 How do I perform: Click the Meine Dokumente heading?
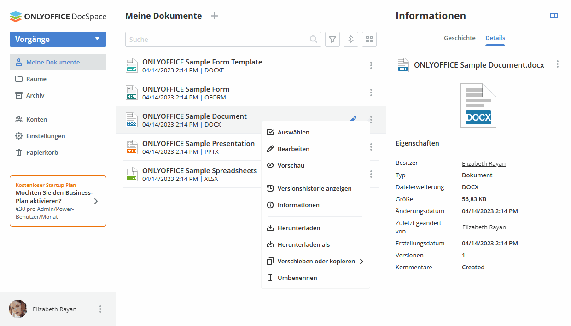(163, 16)
